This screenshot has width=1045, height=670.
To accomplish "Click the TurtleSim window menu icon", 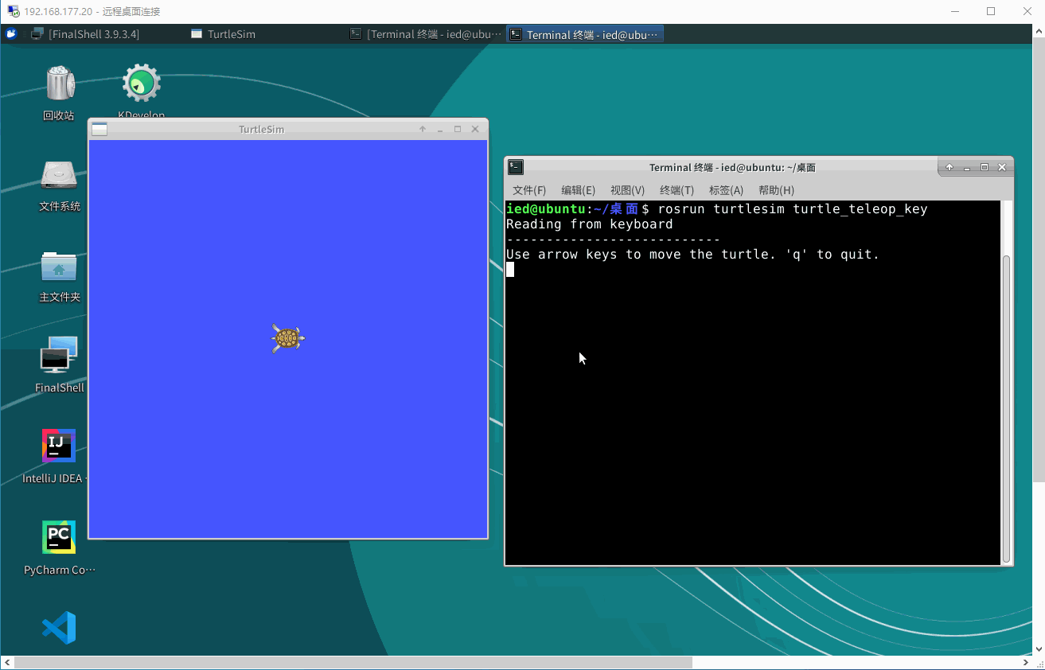I will (x=99, y=129).
